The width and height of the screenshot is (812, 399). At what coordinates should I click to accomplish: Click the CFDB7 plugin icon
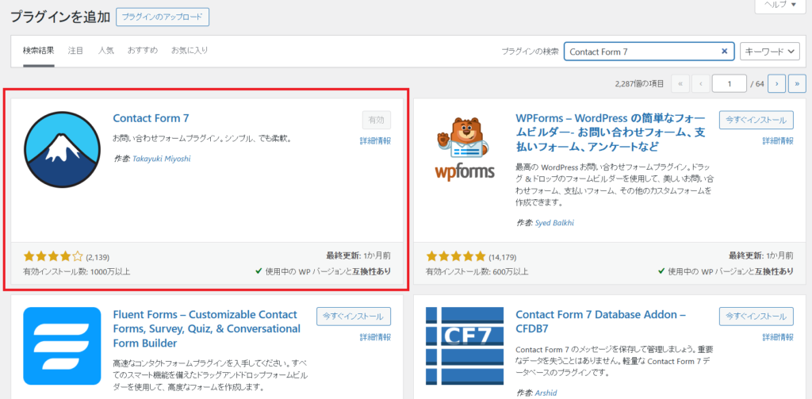click(465, 345)
